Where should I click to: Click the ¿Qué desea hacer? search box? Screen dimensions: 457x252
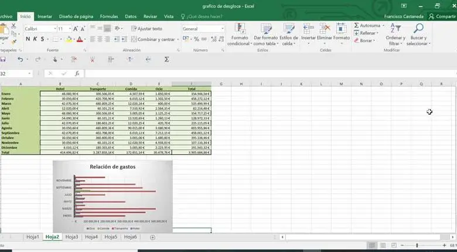click(202, 16)
